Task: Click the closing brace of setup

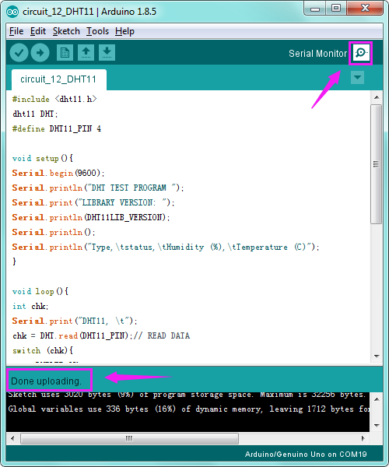Action: [x=14, y=262]
